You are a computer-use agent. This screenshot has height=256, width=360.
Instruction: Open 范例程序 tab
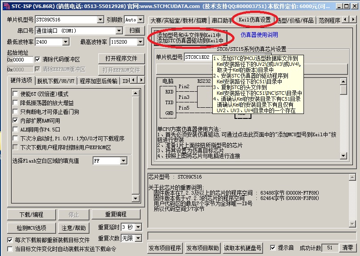point(329,20)
